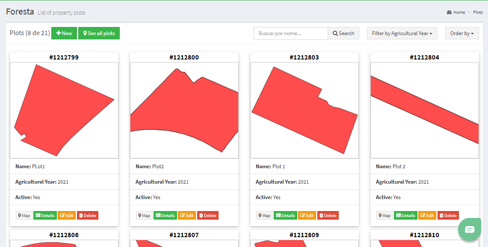Edit plot PLot1
Viewport: 488px width, 247px height.
[x=67, y=216]
